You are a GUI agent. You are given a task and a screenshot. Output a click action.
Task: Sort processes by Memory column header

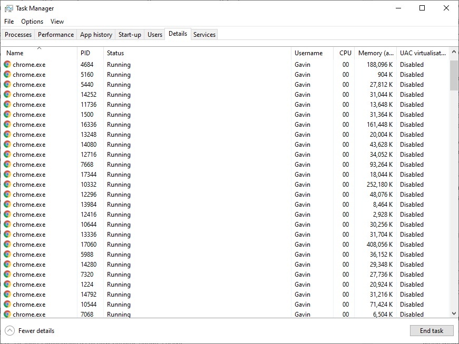point(375,53)
